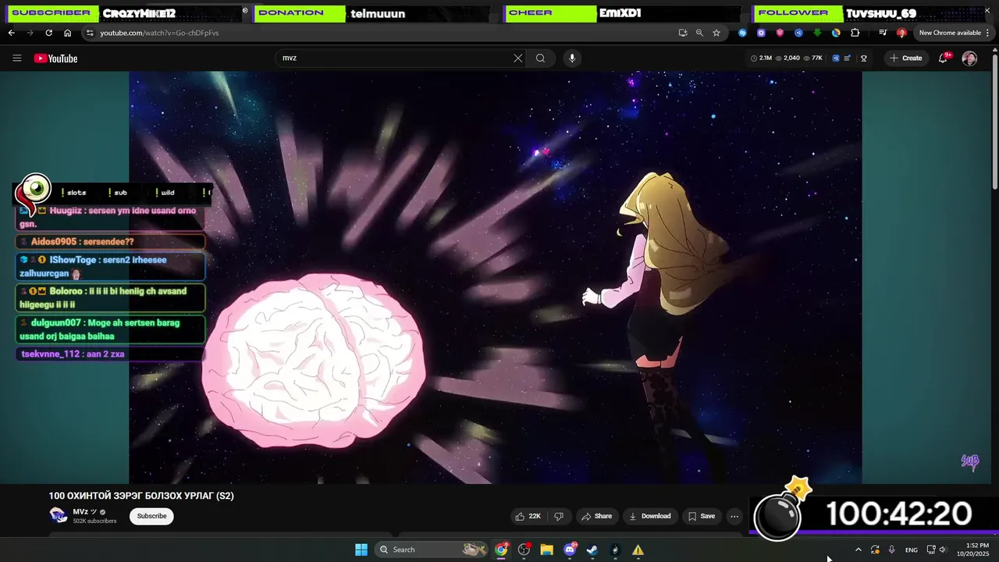The image size is (999, 562).
Task: Open File Explorer from taskbar
Action: coord(546,550)
